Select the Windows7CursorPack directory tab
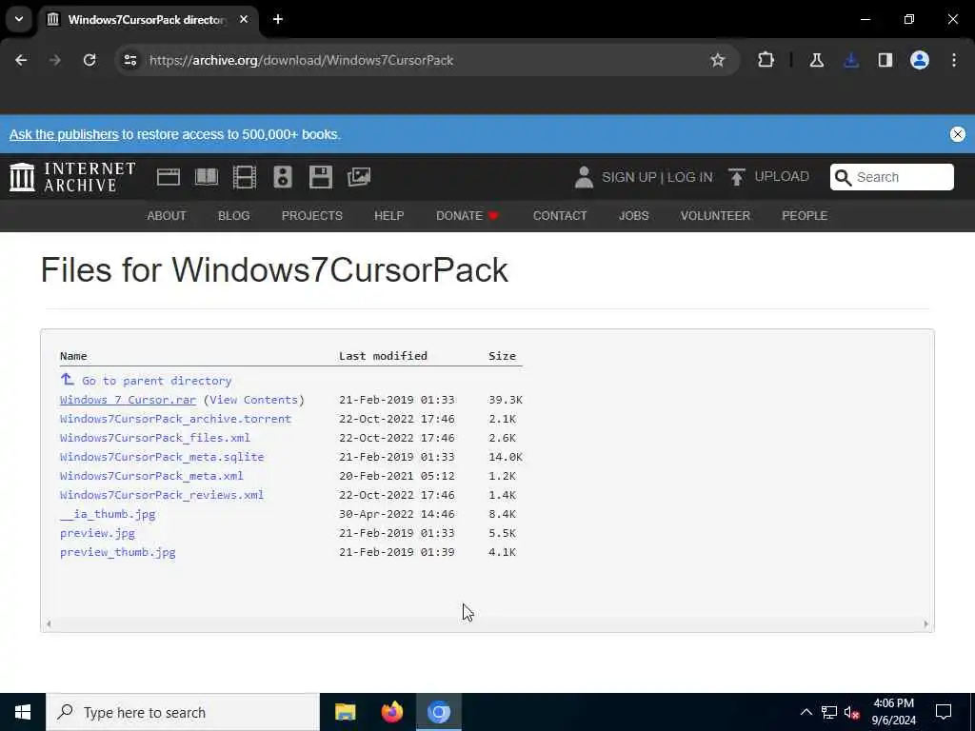 coord(148,19)
